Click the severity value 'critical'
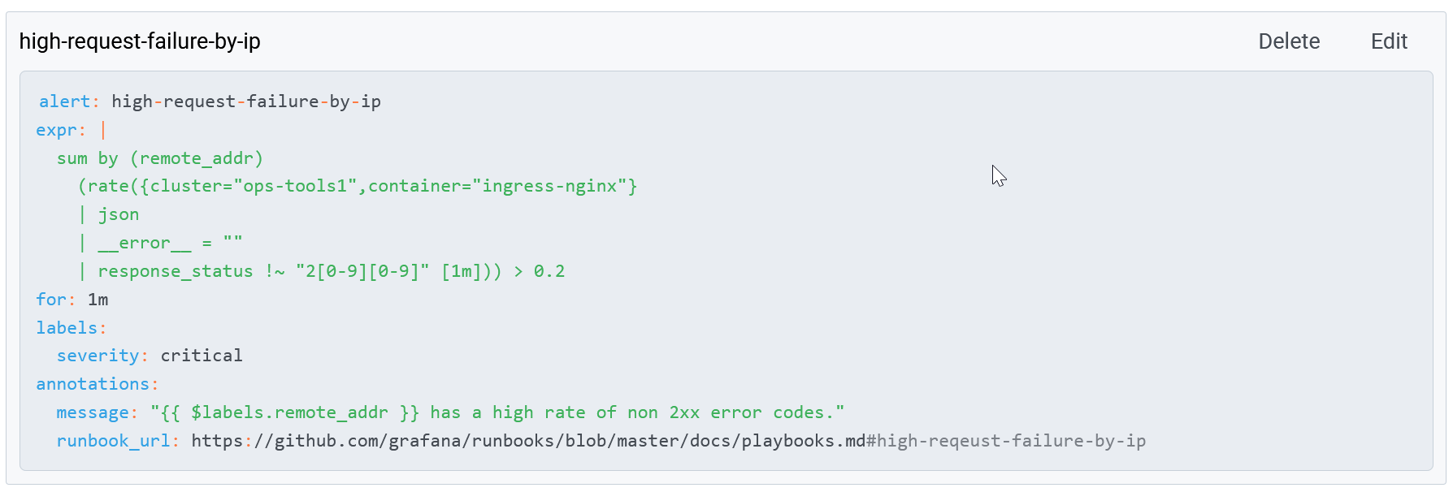 202,356
